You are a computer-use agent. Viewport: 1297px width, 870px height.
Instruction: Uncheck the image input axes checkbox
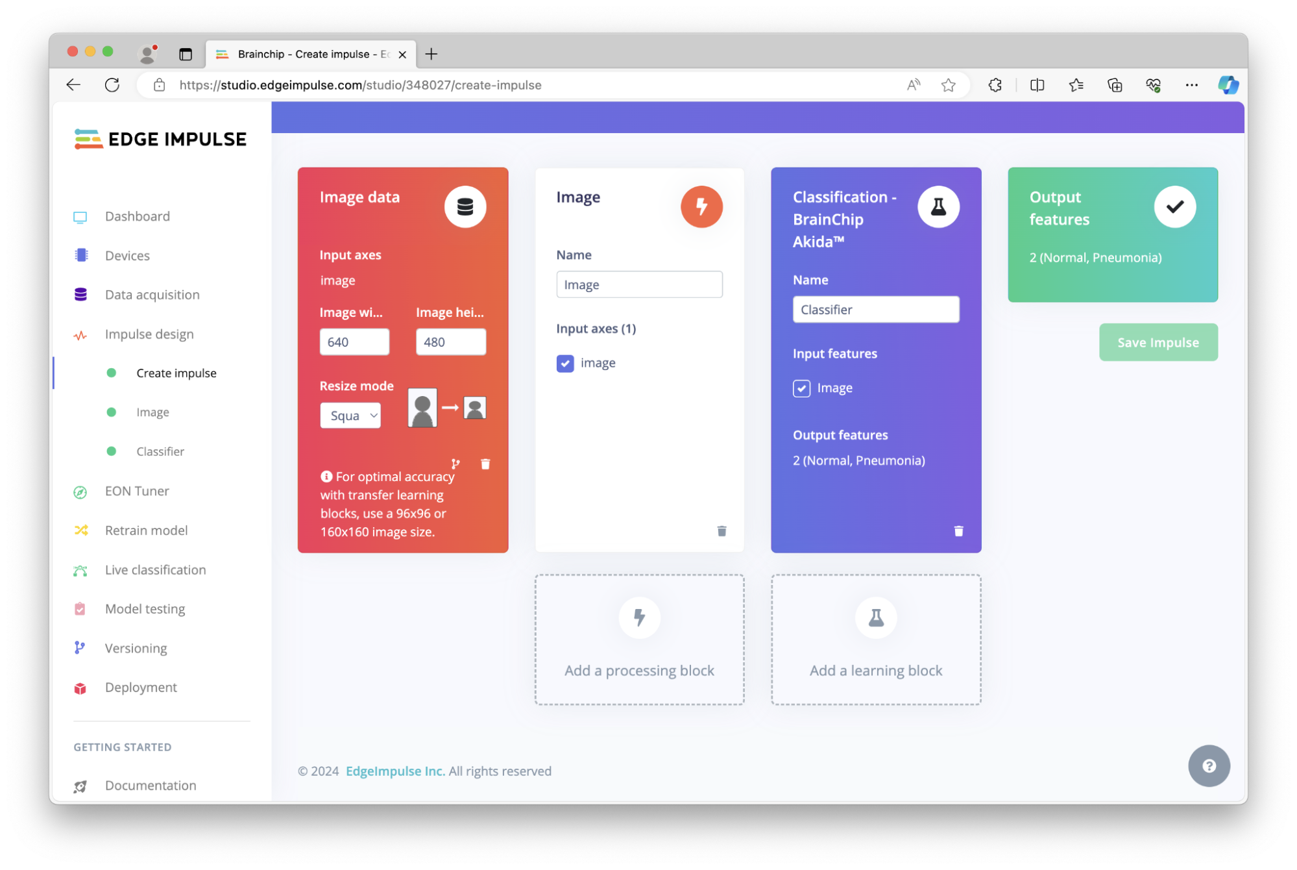(565, 363)
